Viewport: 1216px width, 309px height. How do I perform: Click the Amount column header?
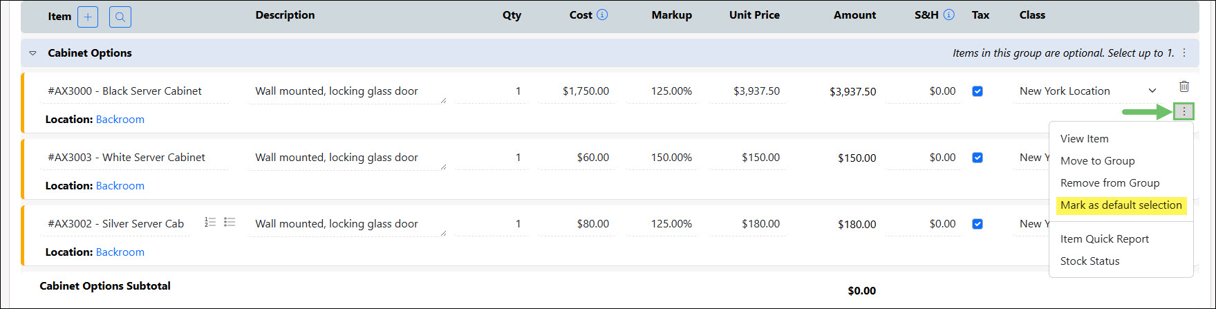click(854, 15)
